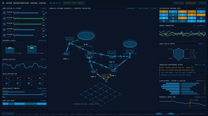Click the bar-chart logo beside the dashboard title
Image resolution: width=208 pixels, height=116 pixels.
[3, 3]
